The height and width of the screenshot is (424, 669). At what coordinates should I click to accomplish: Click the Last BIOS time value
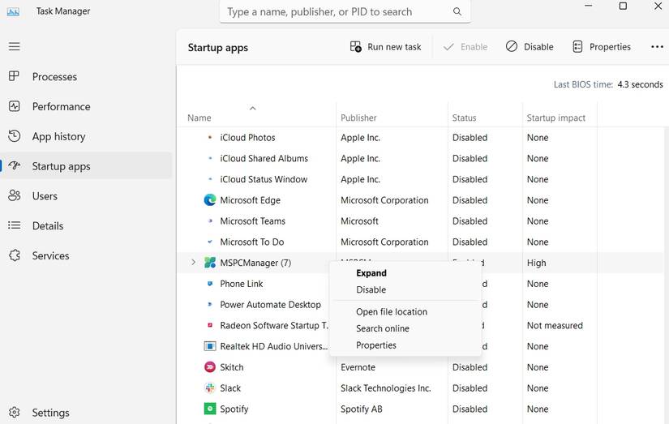640,84
